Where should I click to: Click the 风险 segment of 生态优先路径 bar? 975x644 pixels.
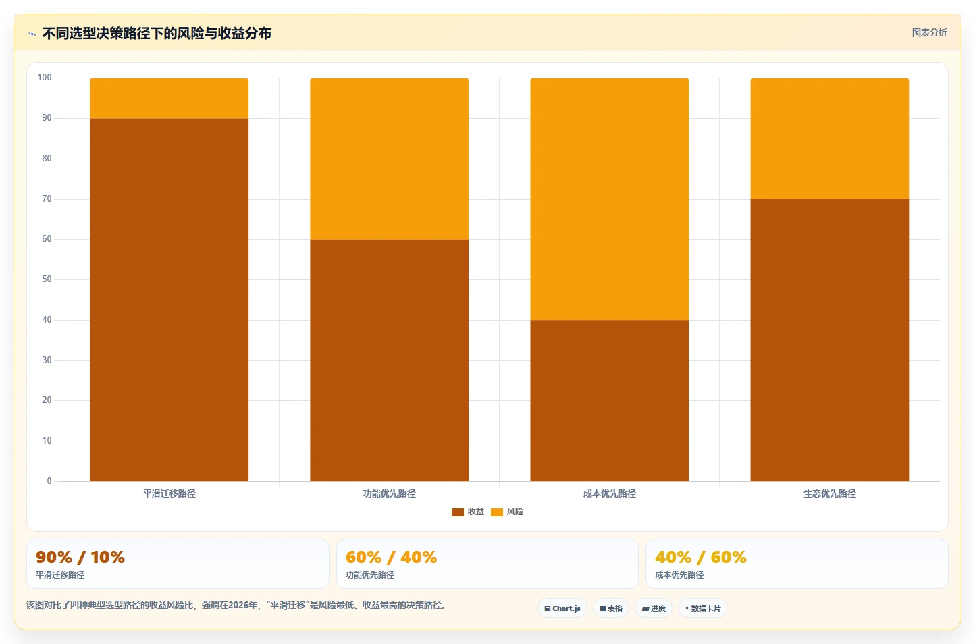coord(830,138)
